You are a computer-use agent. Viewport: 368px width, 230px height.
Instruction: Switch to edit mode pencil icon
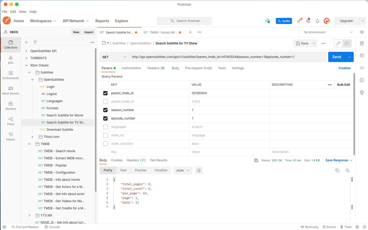(x=338, y=43)
